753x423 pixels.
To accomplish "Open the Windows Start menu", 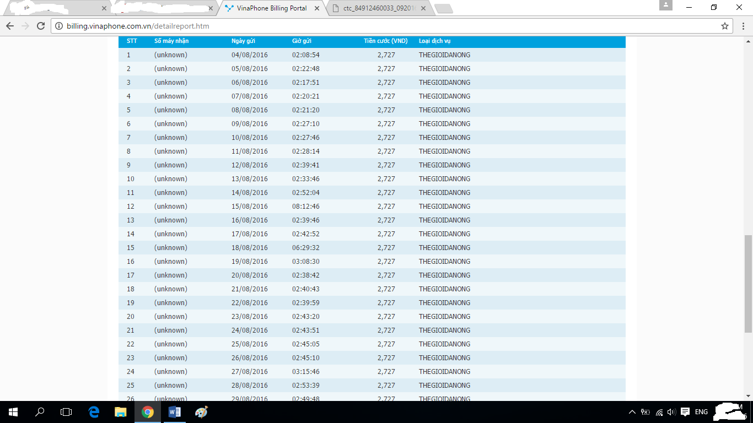I will (13, 412).
